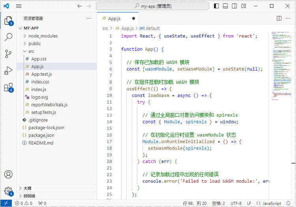
Task: Place cursor on line 17 Module.onRuntimeInitialized
Action: tap(178, 142)
